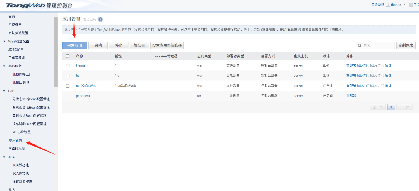Open the thanos user dropdown arrow
The image size is (419, 191).
pos(404,5)
